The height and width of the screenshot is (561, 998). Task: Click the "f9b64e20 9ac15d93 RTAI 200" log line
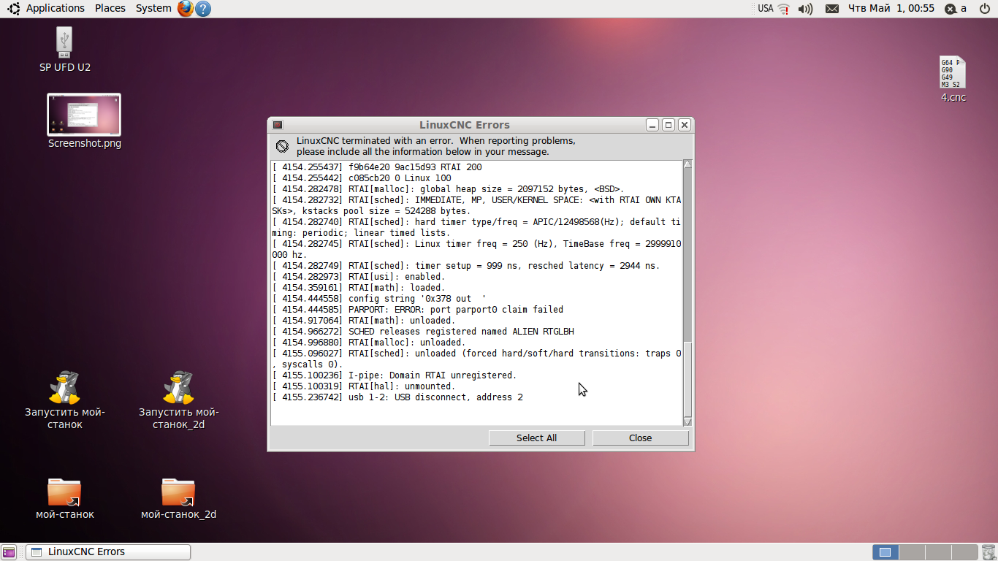pyautogui.click(x=415, y=167)
